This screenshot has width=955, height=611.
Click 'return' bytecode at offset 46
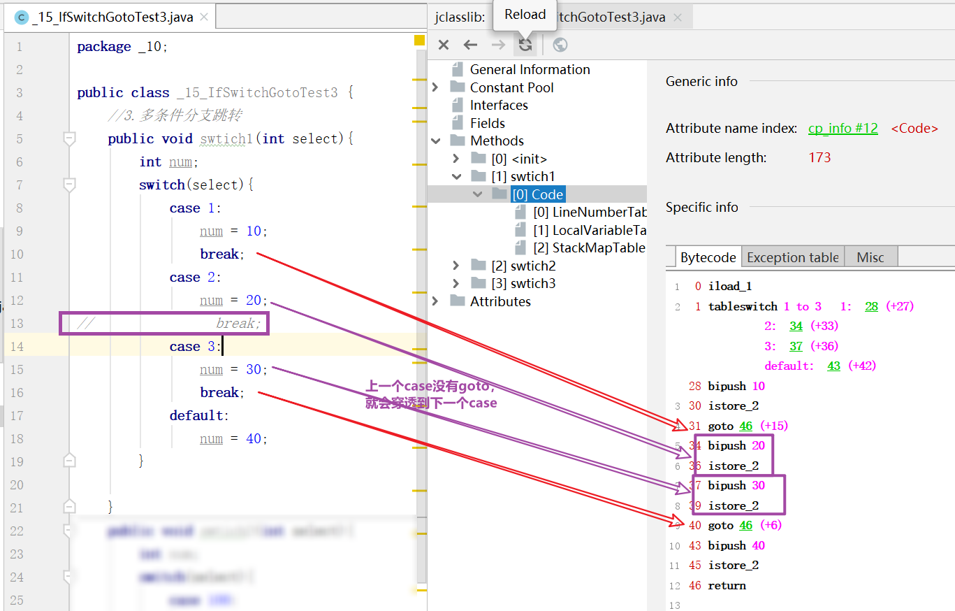tap(727, 585)
